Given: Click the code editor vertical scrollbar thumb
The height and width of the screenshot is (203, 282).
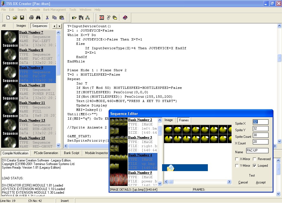Looking at the screenshot, I should 279,58.
